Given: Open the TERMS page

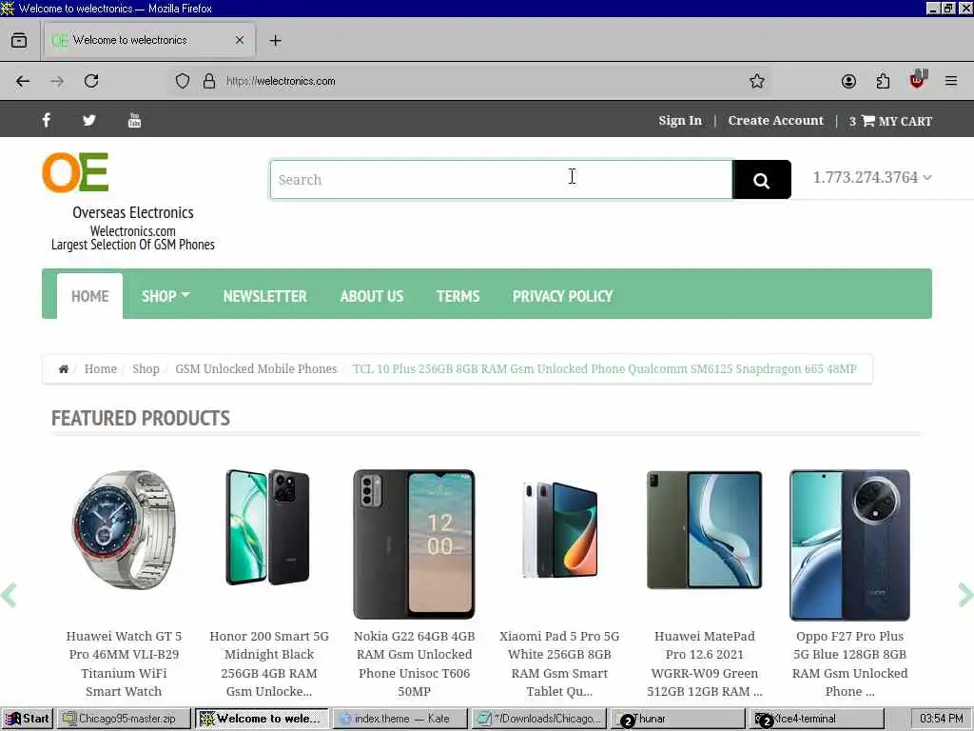Looking at the screenshot, I should coord(458,296).
